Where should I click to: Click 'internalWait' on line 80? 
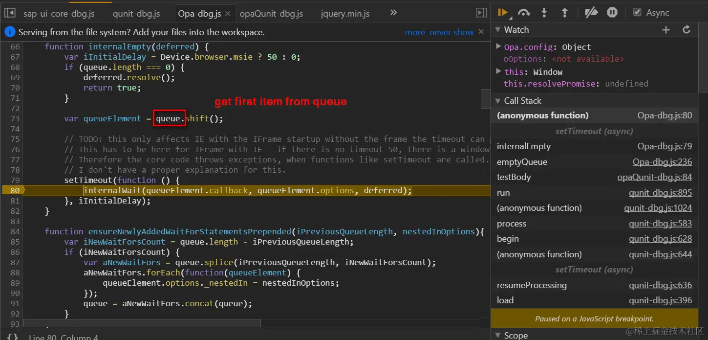click(112, 190)
